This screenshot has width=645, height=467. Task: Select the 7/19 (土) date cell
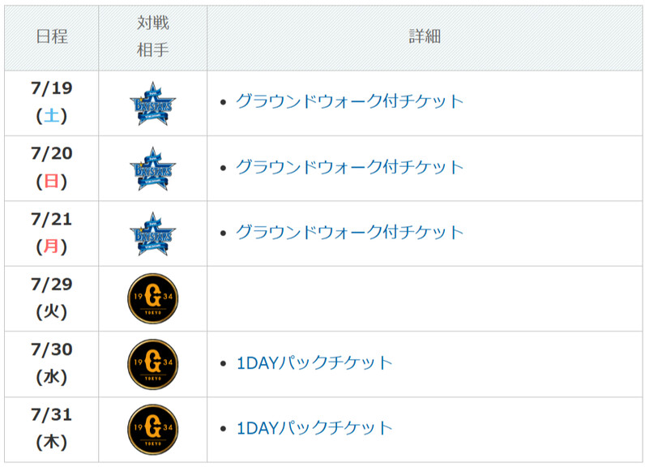point(51,103)
